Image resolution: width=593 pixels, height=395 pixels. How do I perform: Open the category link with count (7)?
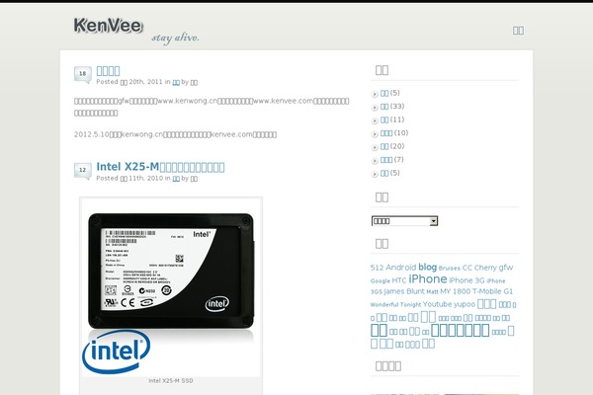pyautogui.click(x=386, y=160)
